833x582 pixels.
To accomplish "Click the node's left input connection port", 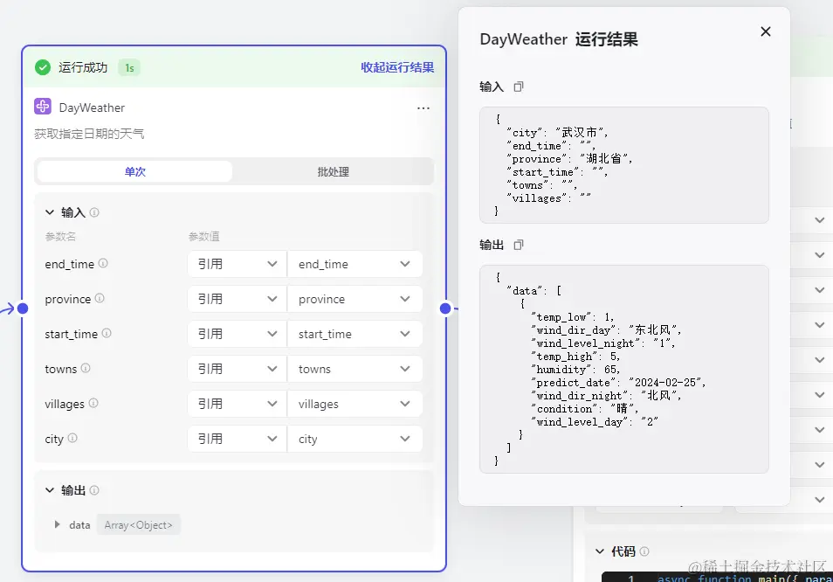I will 23,308.
